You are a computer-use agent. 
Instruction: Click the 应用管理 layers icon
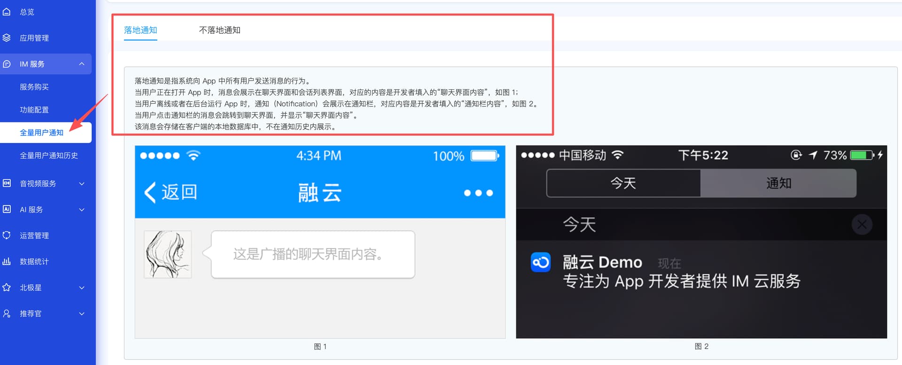7,38
